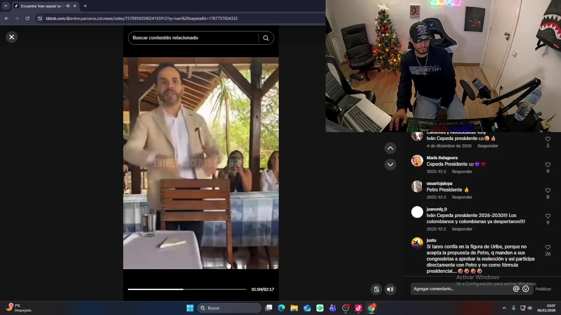Click the microphone tray icon
Image resolution: width=561 pixels, height=315 pixels.
(514, 308)
